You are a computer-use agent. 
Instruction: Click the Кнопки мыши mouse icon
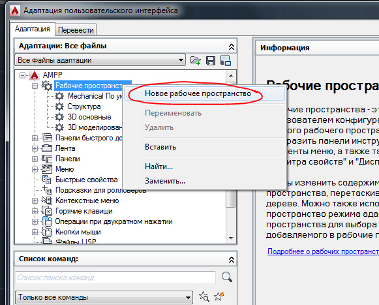[x=47, y=232]
